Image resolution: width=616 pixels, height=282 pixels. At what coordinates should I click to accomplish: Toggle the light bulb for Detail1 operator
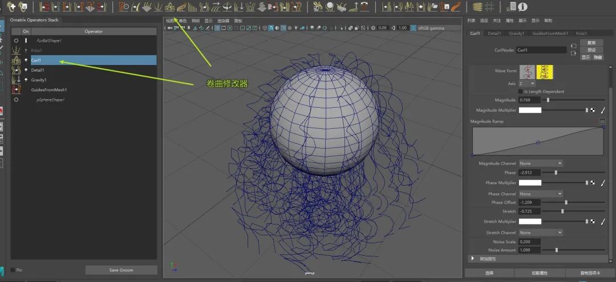tap(26, 70)
